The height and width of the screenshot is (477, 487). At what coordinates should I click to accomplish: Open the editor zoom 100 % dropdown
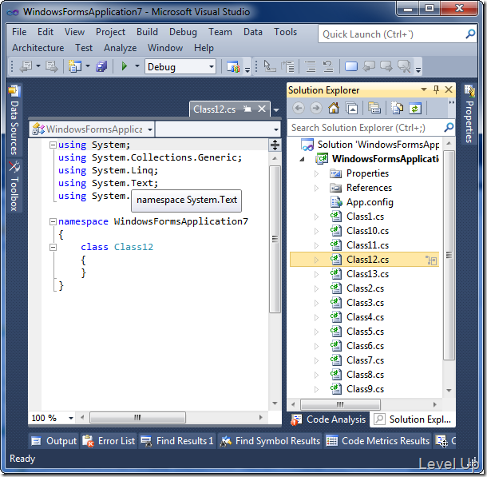(71, 418)
